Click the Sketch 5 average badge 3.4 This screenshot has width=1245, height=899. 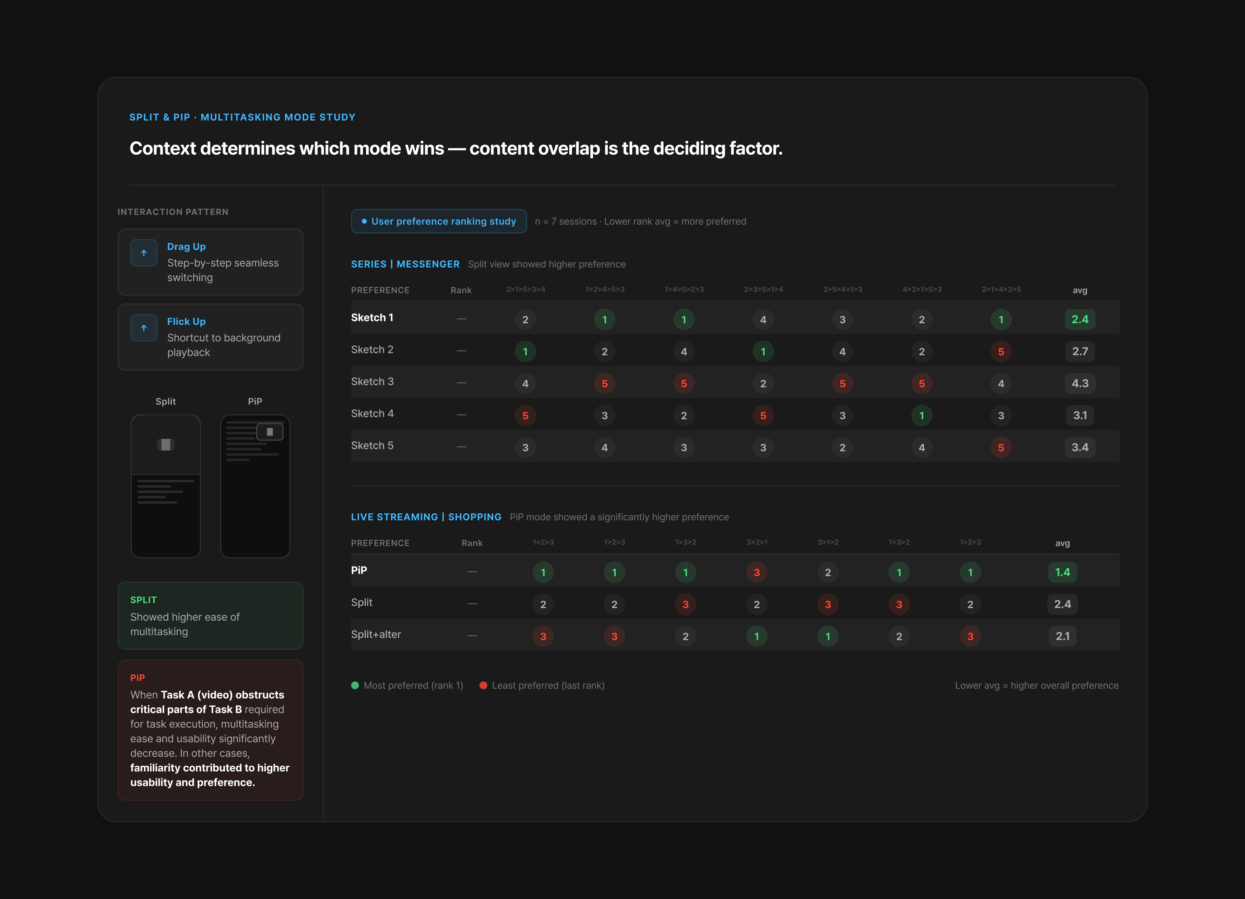[x=1080, y=447]
